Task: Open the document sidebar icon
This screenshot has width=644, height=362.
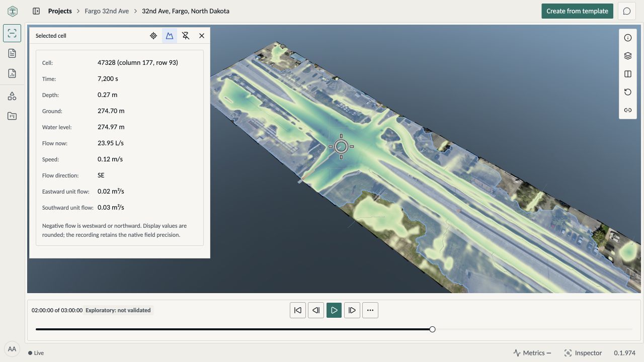Action: click(12, 53)
